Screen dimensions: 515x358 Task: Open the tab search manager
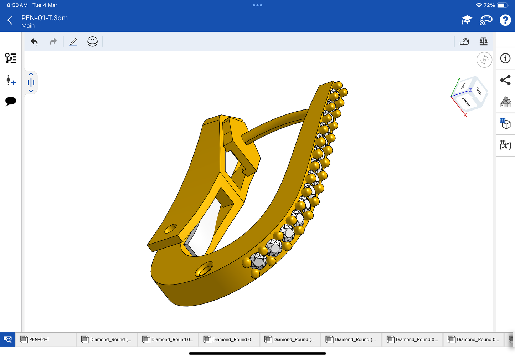click(7, 339)
